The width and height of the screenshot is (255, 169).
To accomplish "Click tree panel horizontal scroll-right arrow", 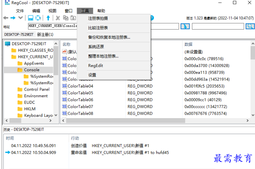I will point(51,121).
